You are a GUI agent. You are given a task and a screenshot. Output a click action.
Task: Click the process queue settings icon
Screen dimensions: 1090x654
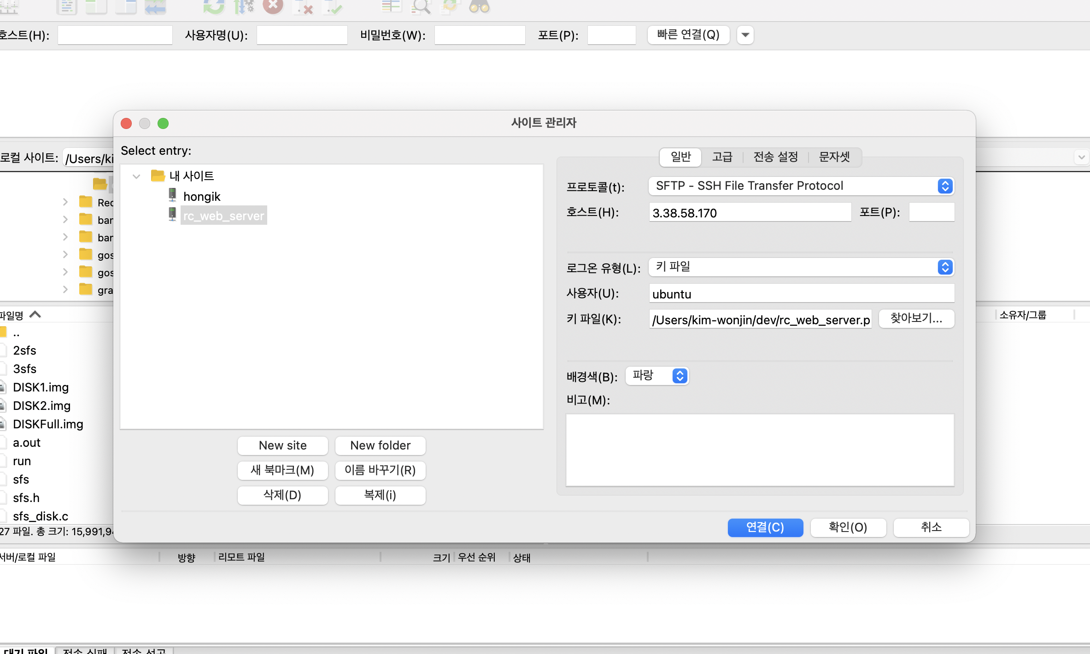point(244,6)
